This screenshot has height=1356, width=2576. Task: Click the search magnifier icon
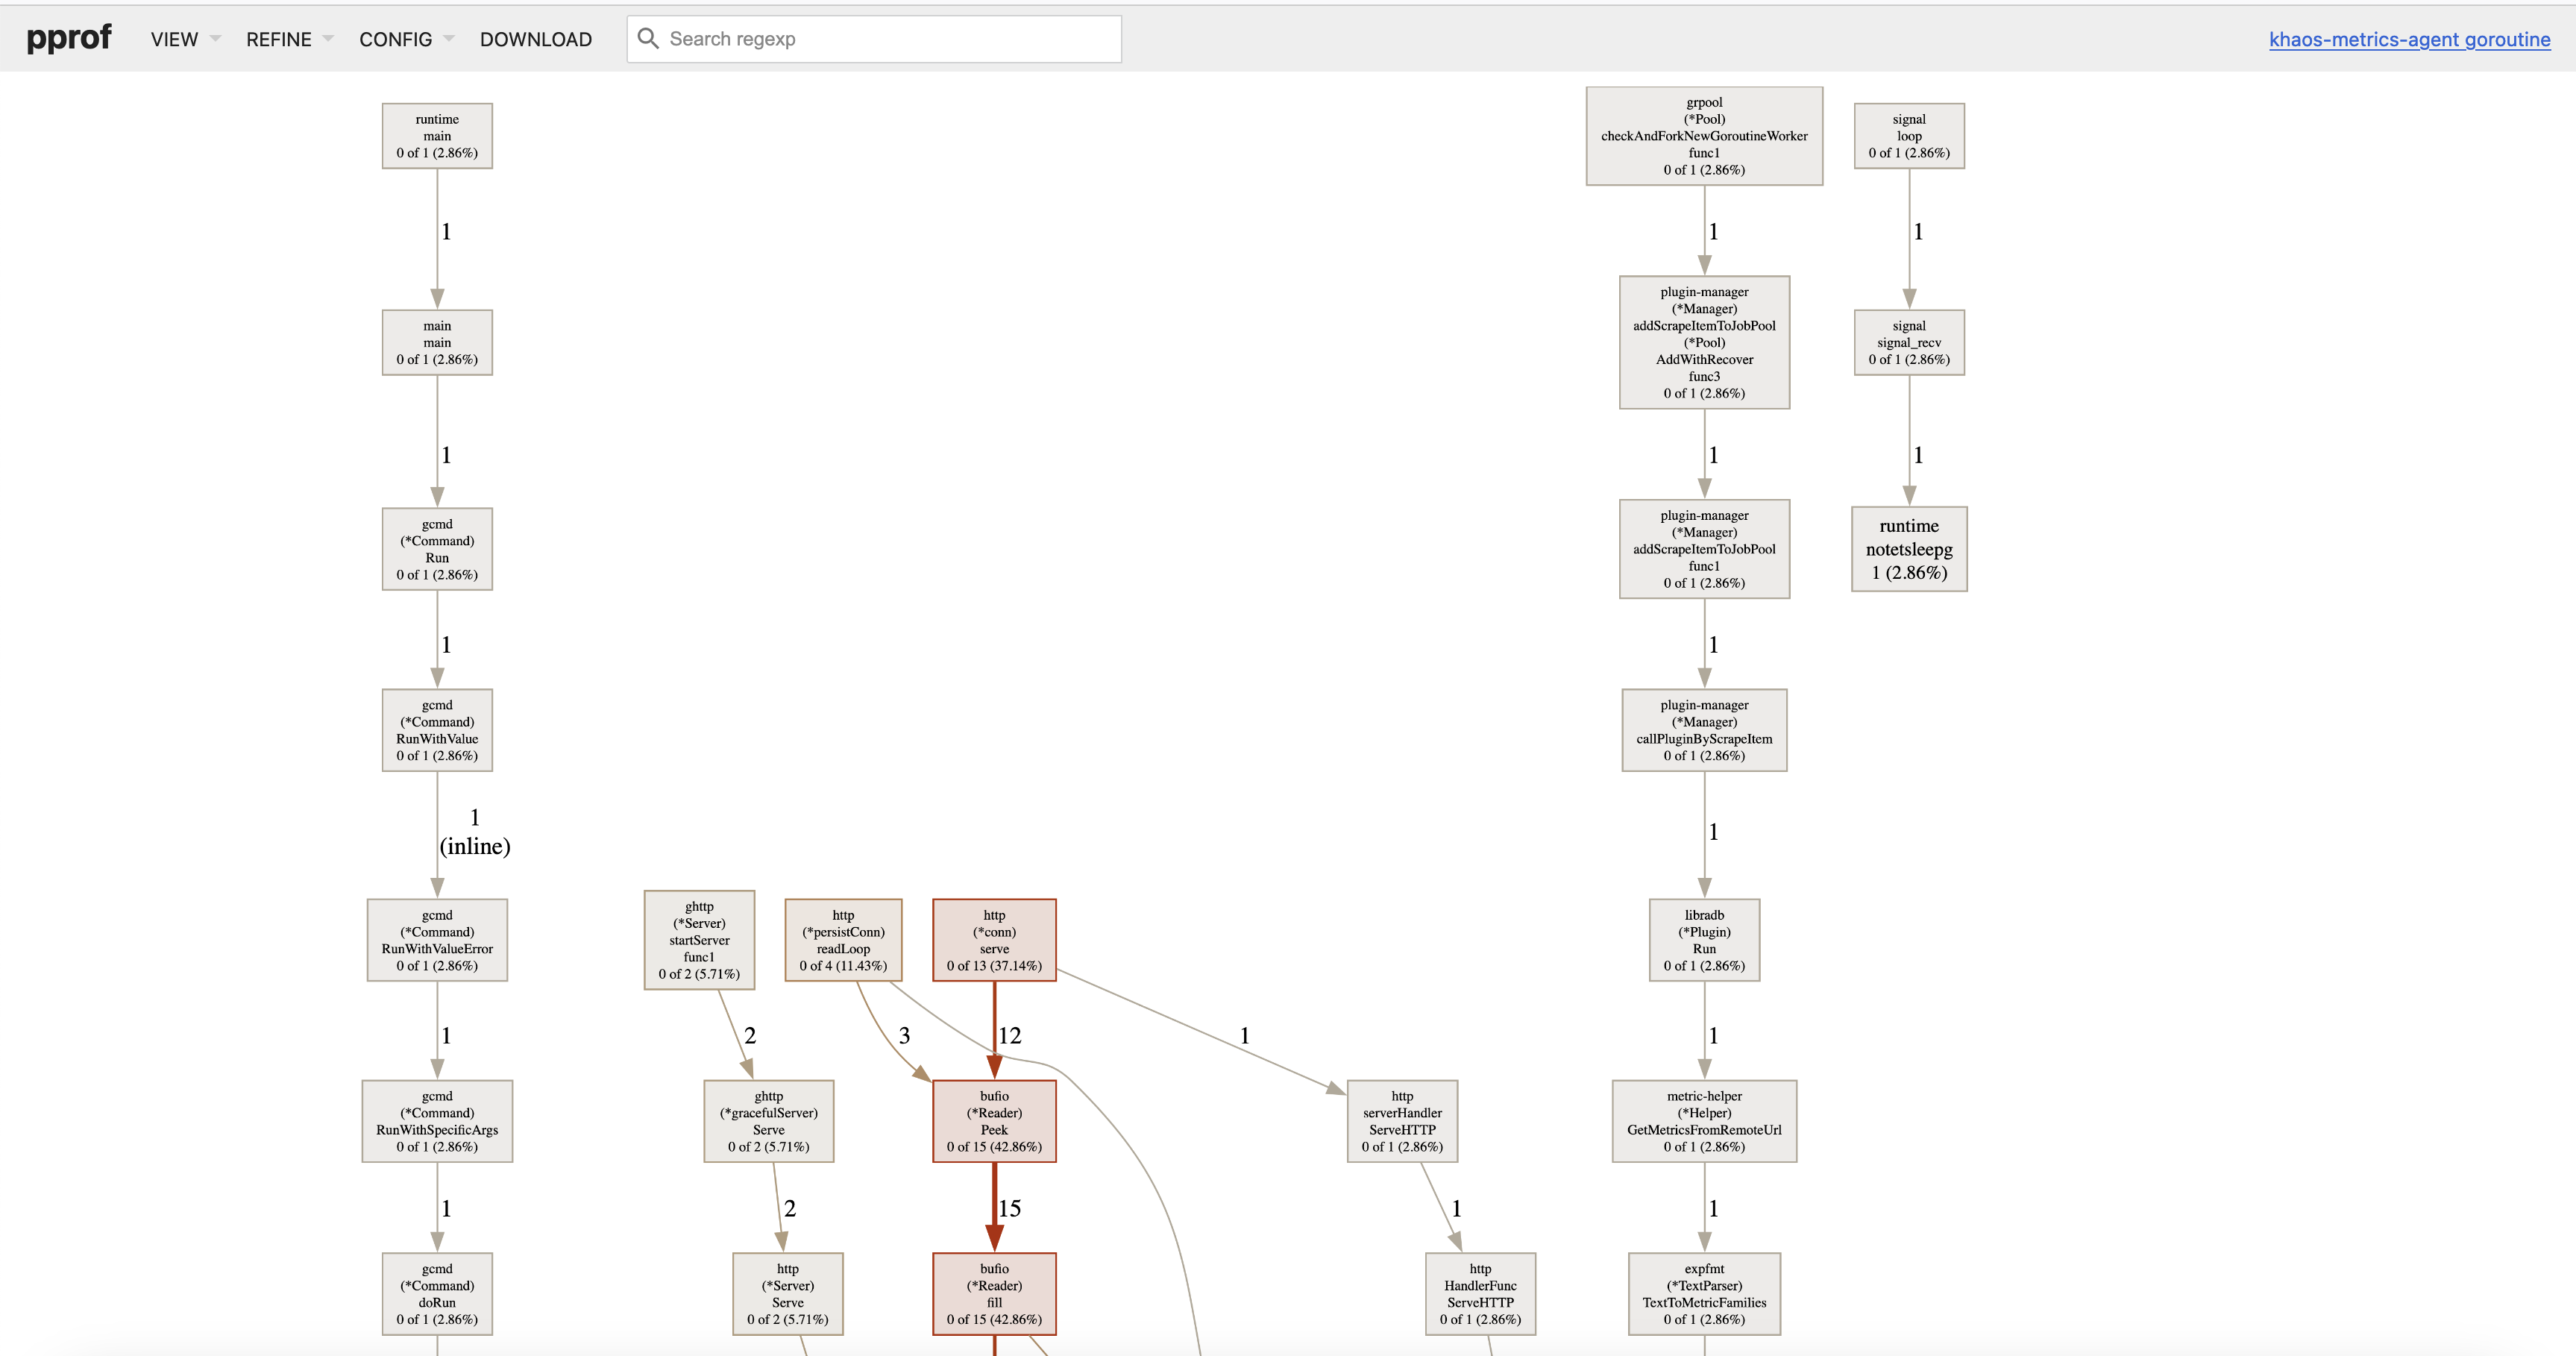(x=648, y=38)
